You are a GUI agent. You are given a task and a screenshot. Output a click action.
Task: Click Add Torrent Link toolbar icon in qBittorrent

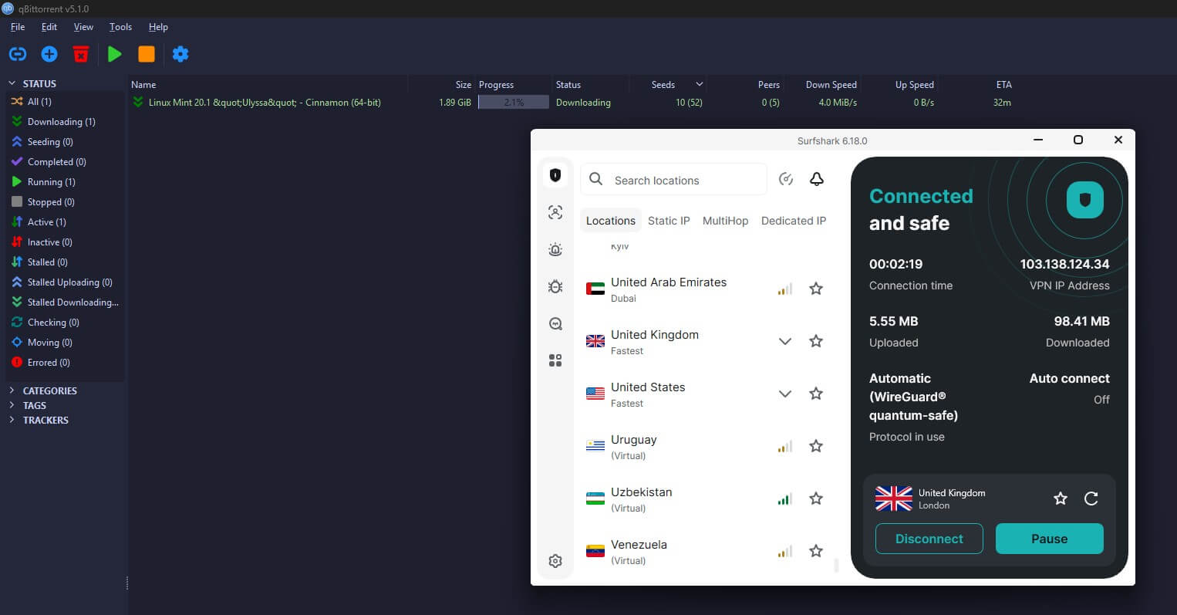17,54
